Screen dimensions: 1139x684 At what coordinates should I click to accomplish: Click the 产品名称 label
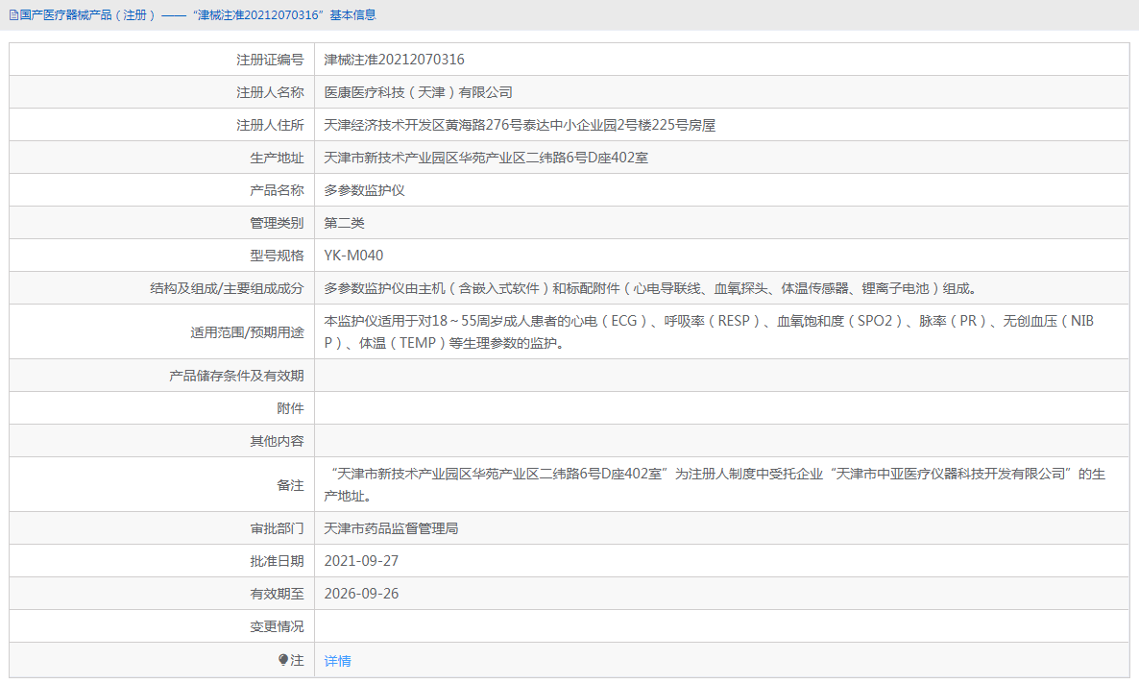click(x=277, y=190)
